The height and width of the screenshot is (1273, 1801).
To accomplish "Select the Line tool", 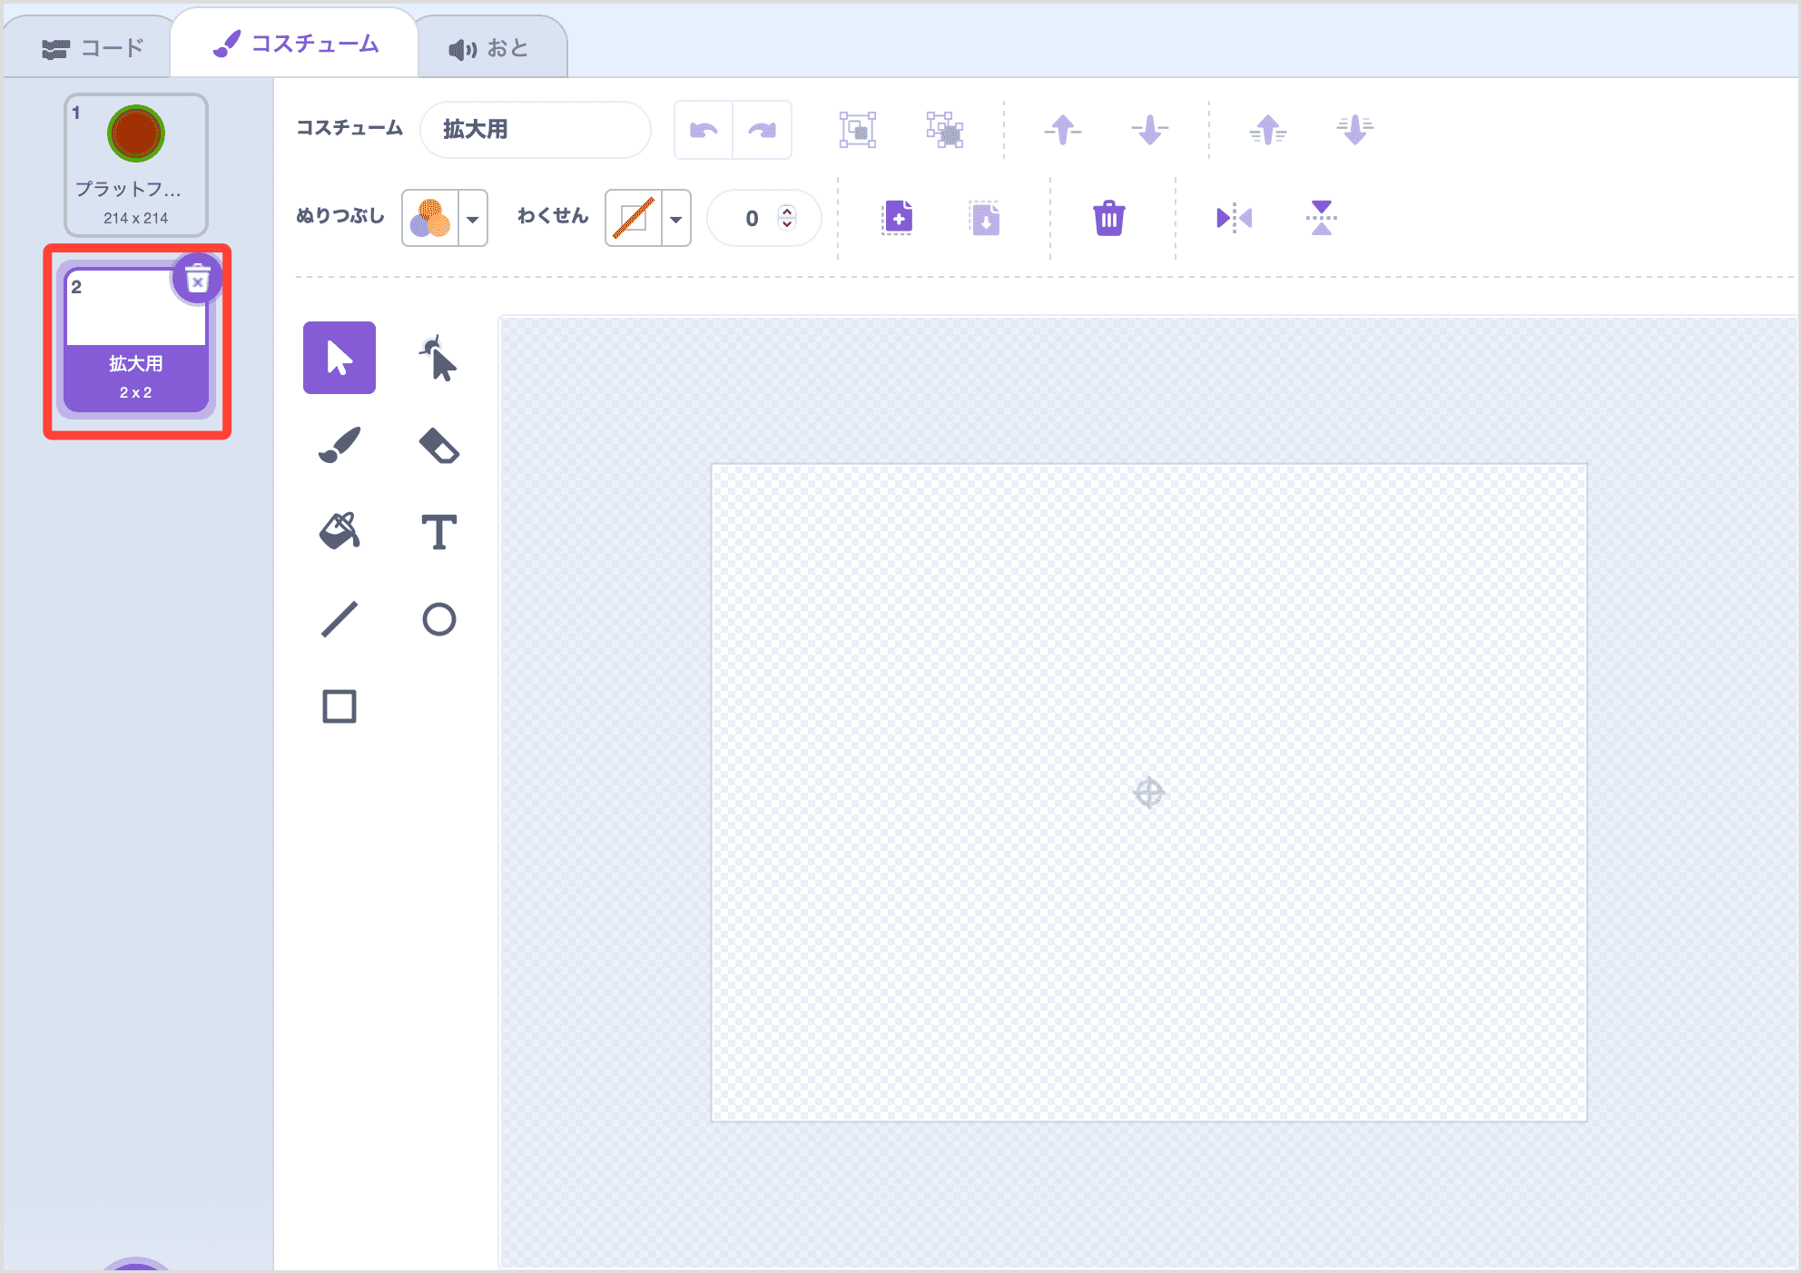I will (x=339, y=618).
